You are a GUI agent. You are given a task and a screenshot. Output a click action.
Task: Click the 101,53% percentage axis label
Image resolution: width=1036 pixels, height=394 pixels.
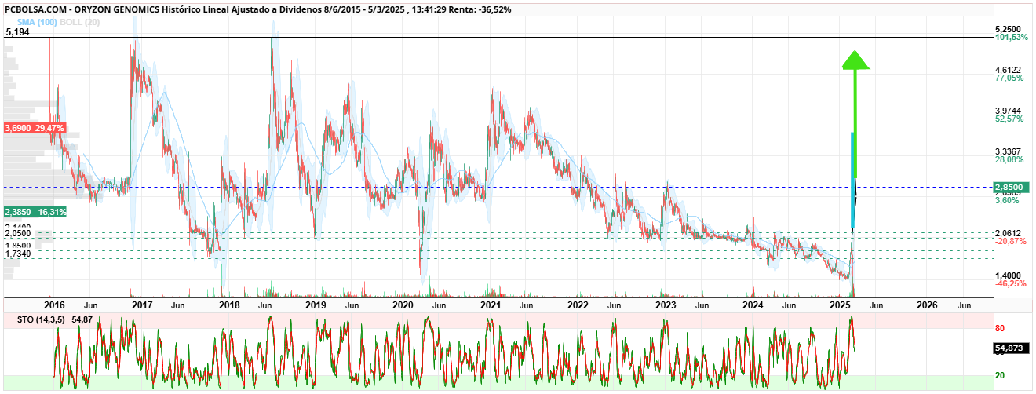coord(1012,38)
